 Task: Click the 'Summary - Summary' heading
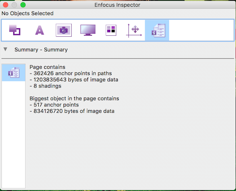tap(41, 50)
